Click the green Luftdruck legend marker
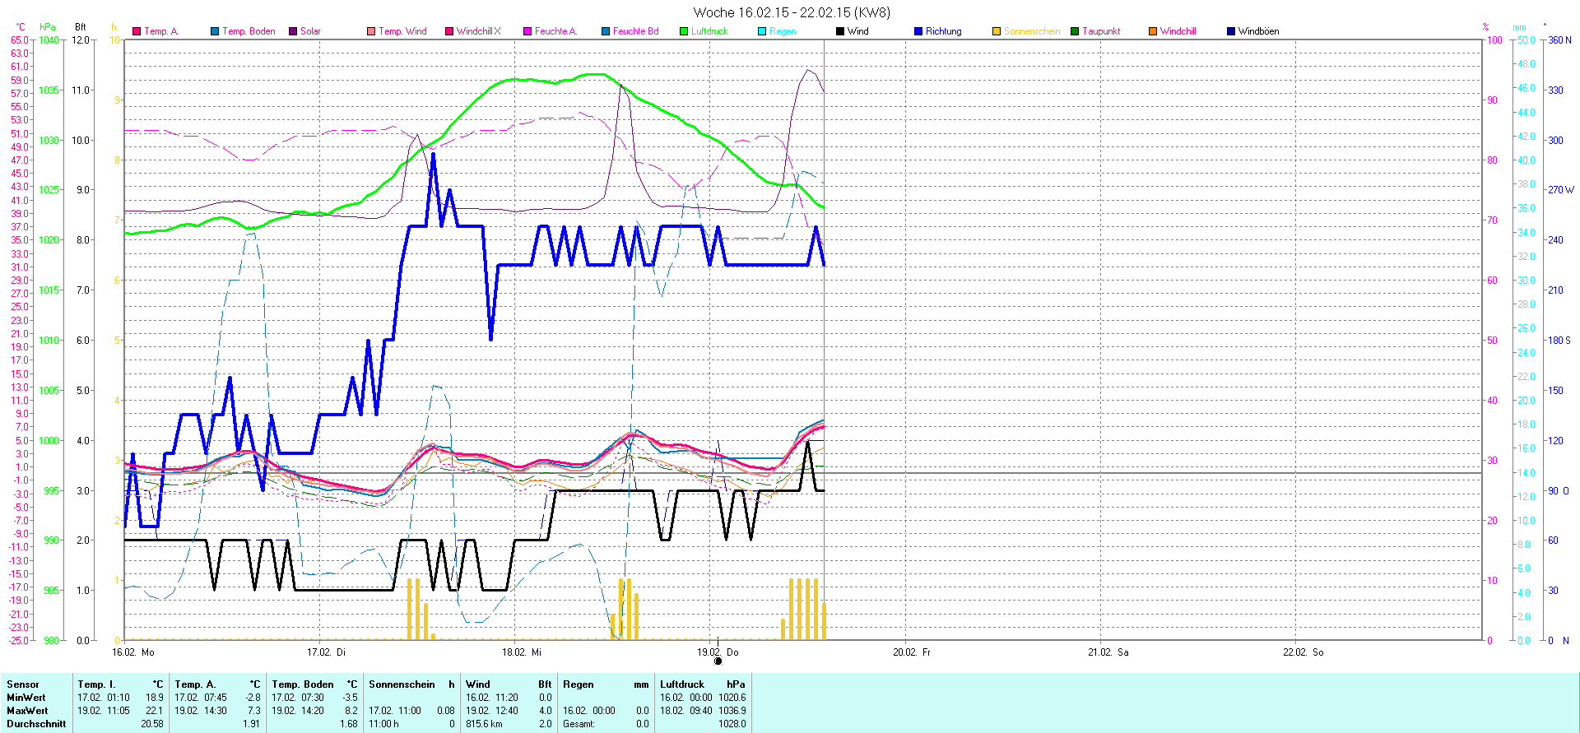This screenshot has width=1580, height=733. pos(684,31)
